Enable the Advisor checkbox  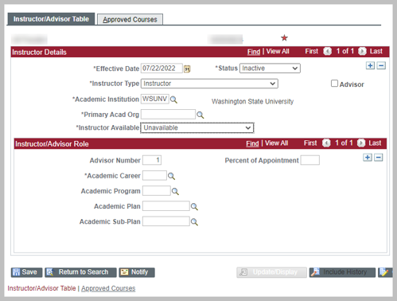(334, 84)
